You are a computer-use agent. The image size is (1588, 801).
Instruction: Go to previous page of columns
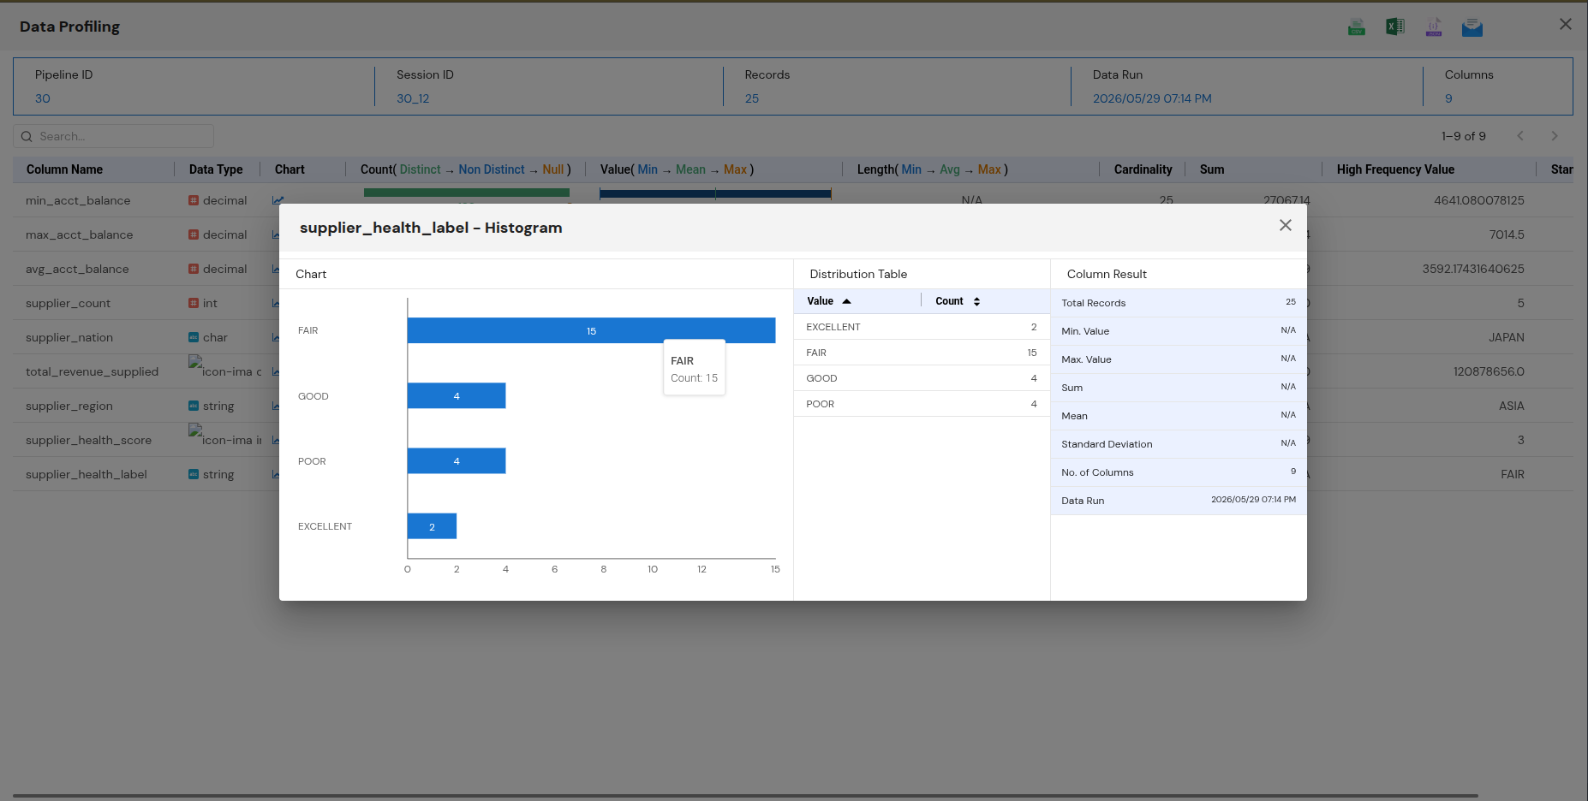(x=1520, y=136)
